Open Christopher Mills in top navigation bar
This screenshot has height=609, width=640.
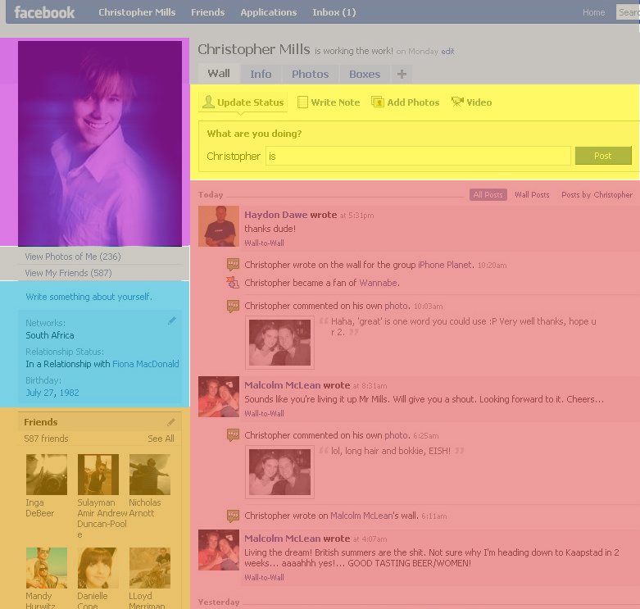click(x=137, y=12)
